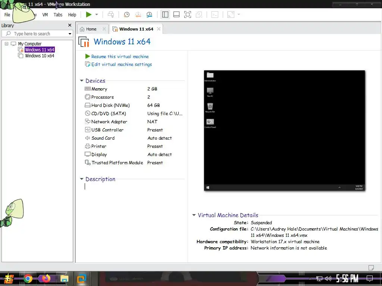The image size is (382, 286).
Task: Open the notification center icon
Action: pyautogui.click(x=370, y=279)
